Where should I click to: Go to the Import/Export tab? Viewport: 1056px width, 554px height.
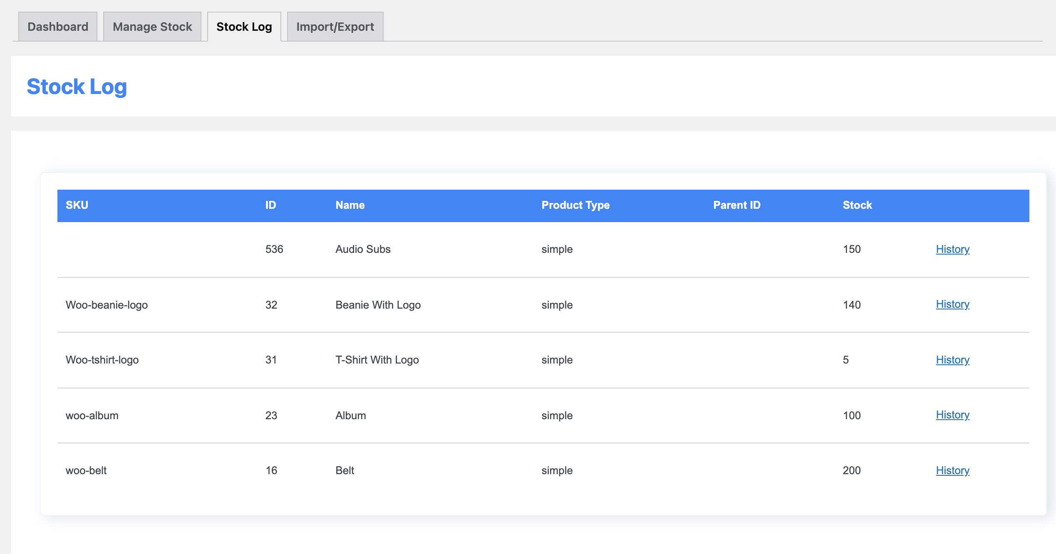click(x=335, y=26)
